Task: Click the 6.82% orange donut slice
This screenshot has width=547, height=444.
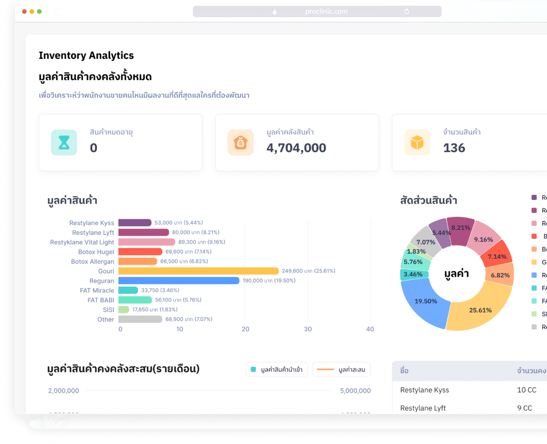Action: click(x=500, y=275)
